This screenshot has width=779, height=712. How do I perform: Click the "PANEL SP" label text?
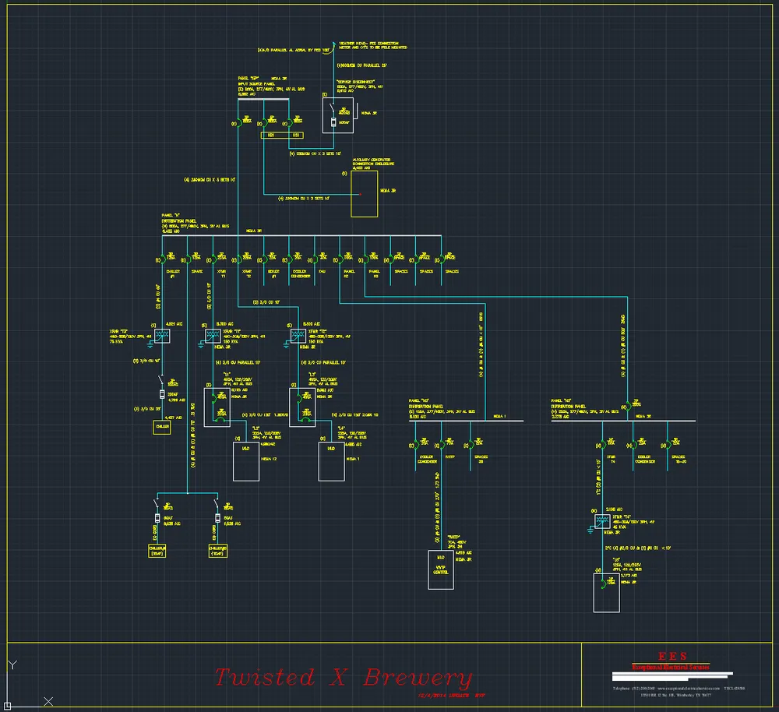coord(249,79)
